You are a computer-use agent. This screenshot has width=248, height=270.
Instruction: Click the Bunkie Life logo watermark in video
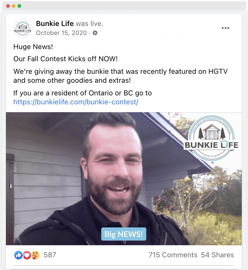click(212, 138)
